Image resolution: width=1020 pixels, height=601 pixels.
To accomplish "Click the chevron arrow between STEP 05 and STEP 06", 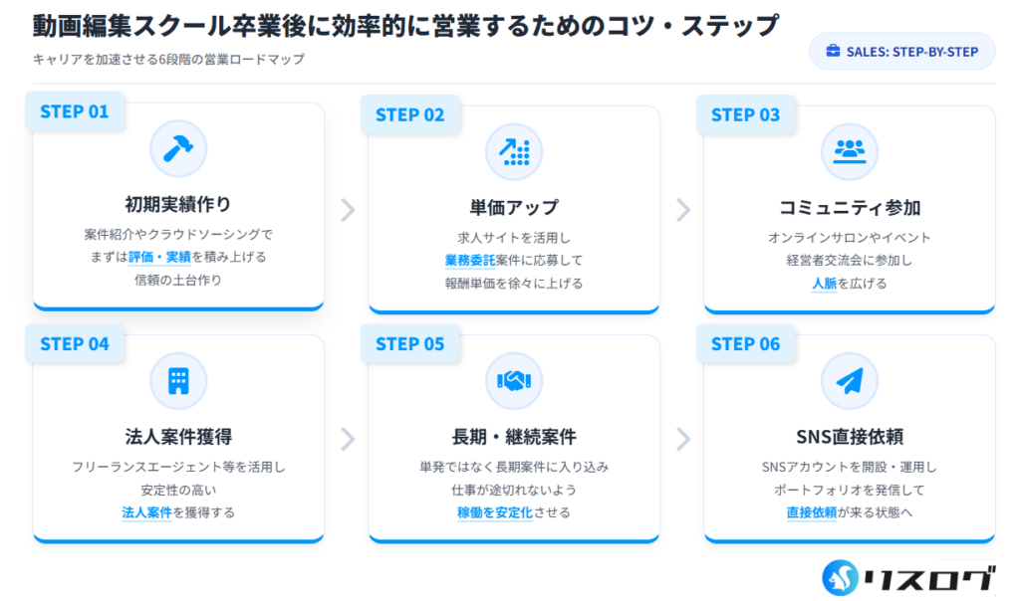I will (682, 439).
